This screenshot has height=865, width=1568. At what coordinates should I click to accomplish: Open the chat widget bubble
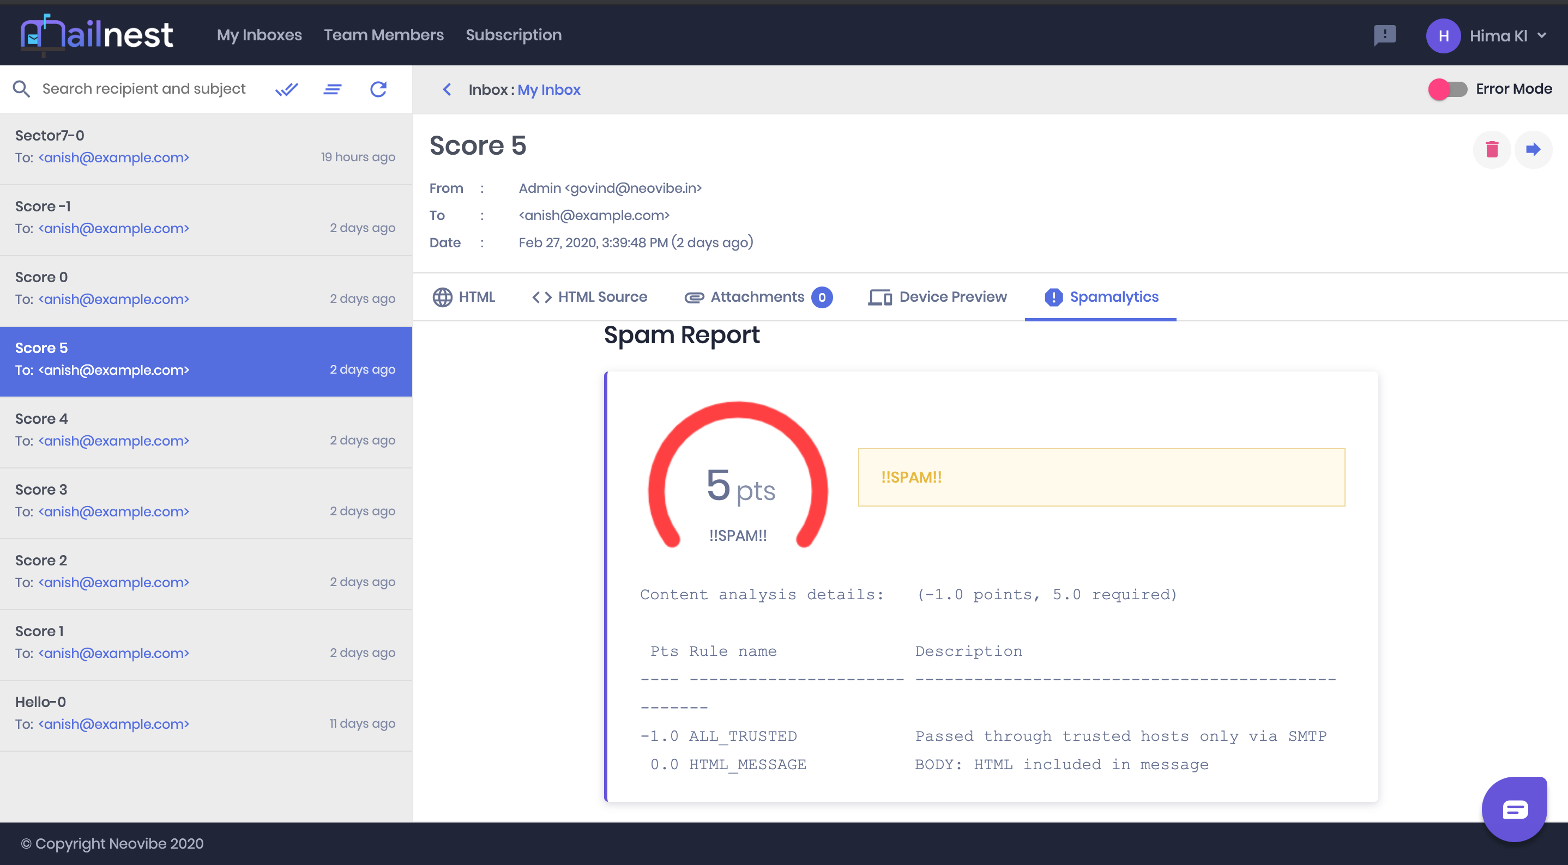click(x=1514, y=808)
